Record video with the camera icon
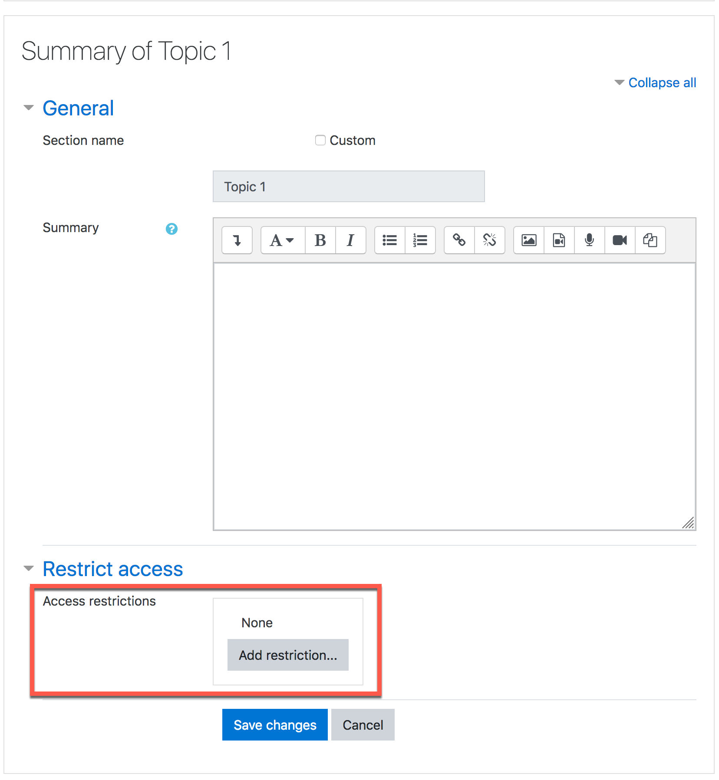 (x=620, y=240)
